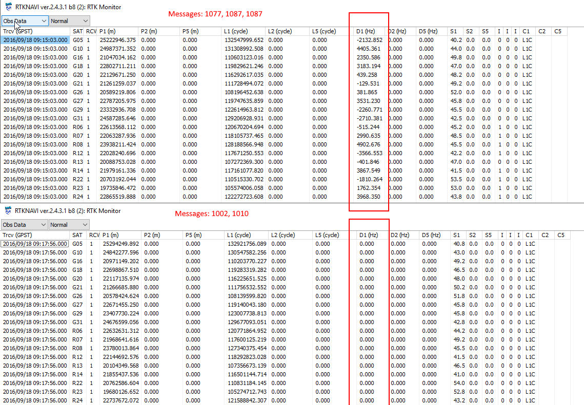
Task: Click the C1 column header in the upper table
Action: coord(526,32)
